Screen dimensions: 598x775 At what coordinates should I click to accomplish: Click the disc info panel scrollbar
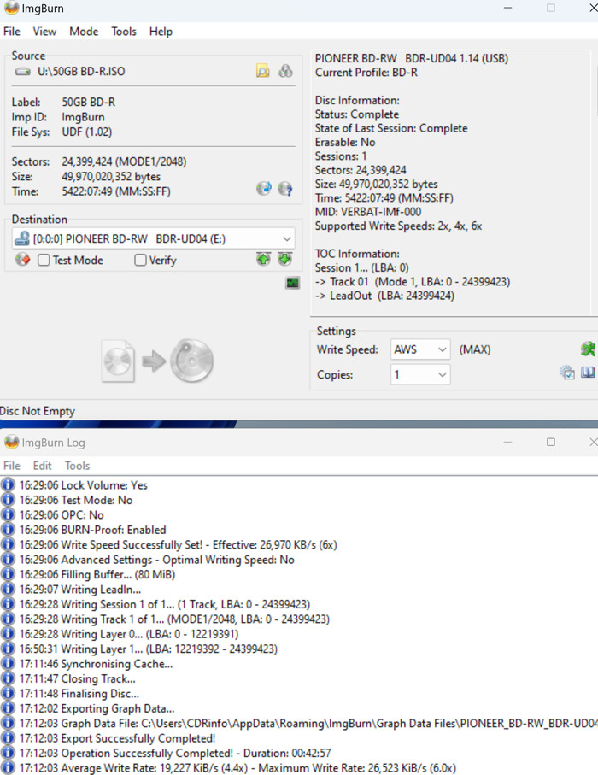(x=595, y=182)
